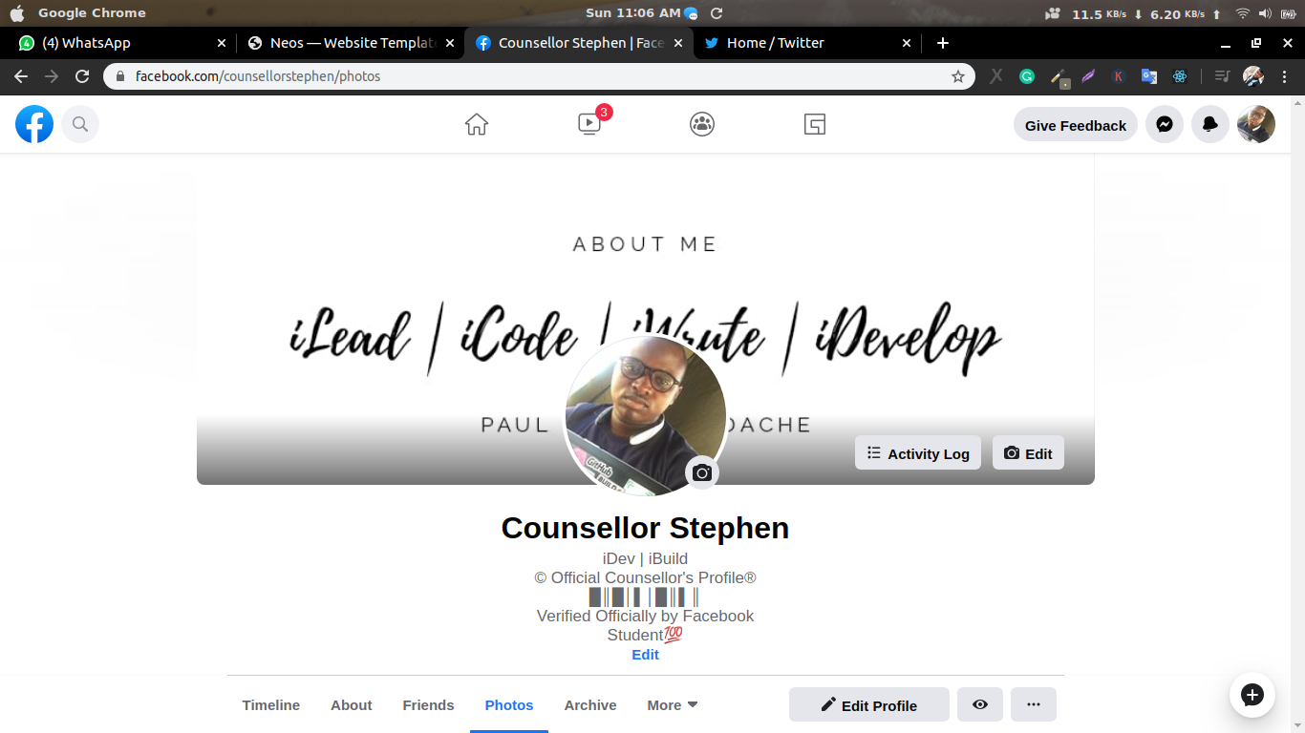
Task: Close the Counsellor Stephen Facebook tab
Action: [678, 43]
